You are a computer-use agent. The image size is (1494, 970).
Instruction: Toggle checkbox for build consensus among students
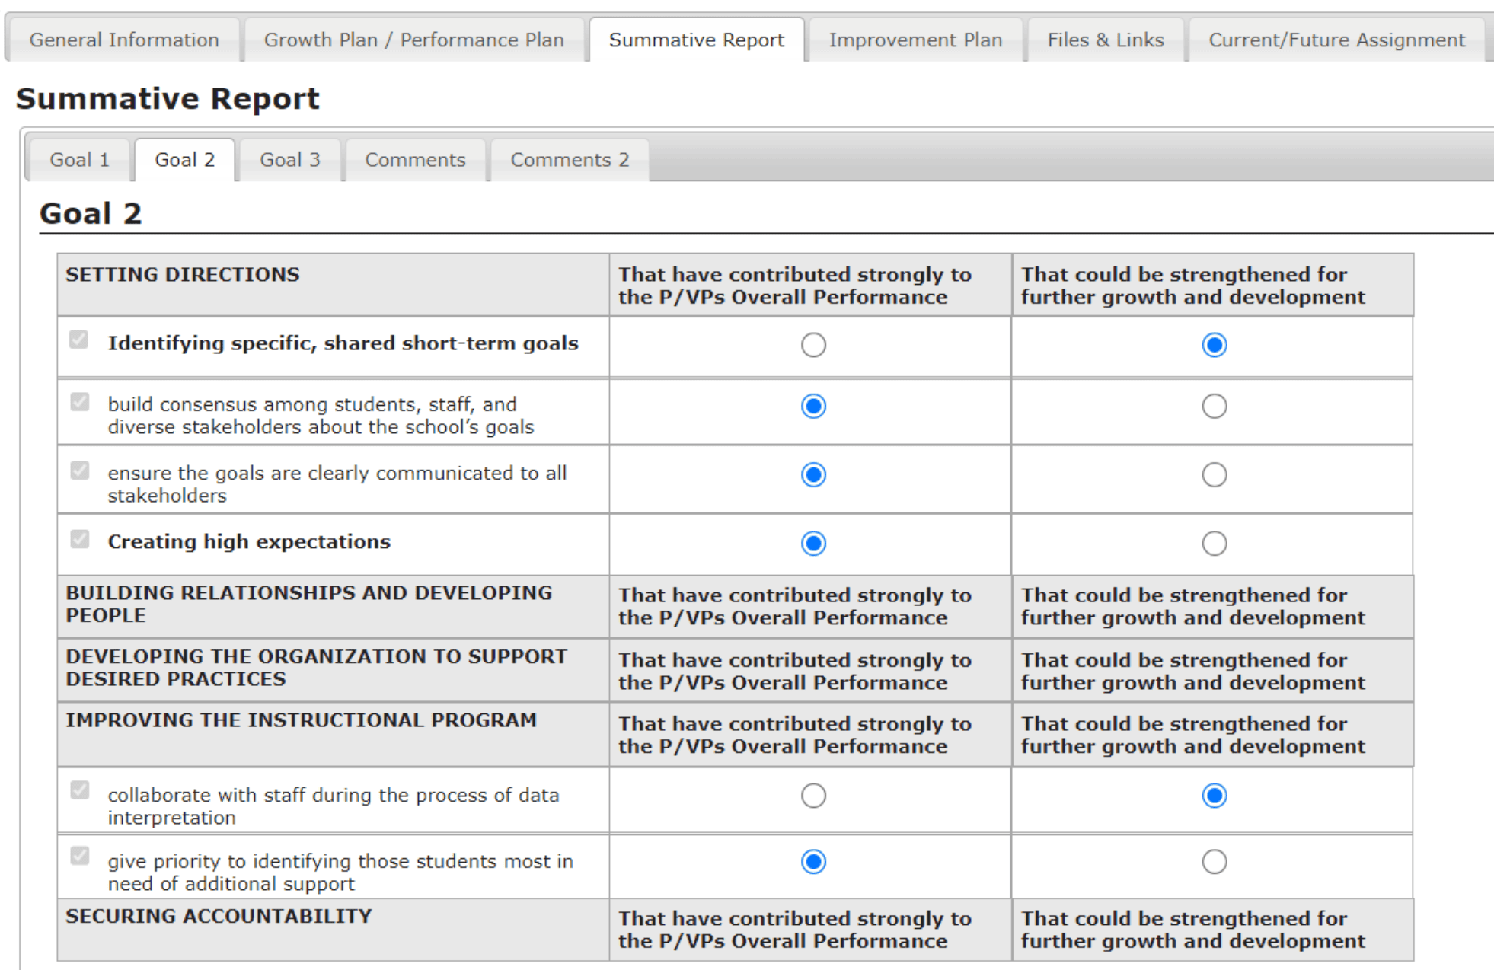79,401
